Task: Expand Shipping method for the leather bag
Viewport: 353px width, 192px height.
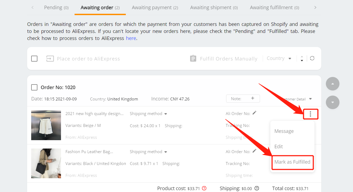Action: [x=148, y=152]
